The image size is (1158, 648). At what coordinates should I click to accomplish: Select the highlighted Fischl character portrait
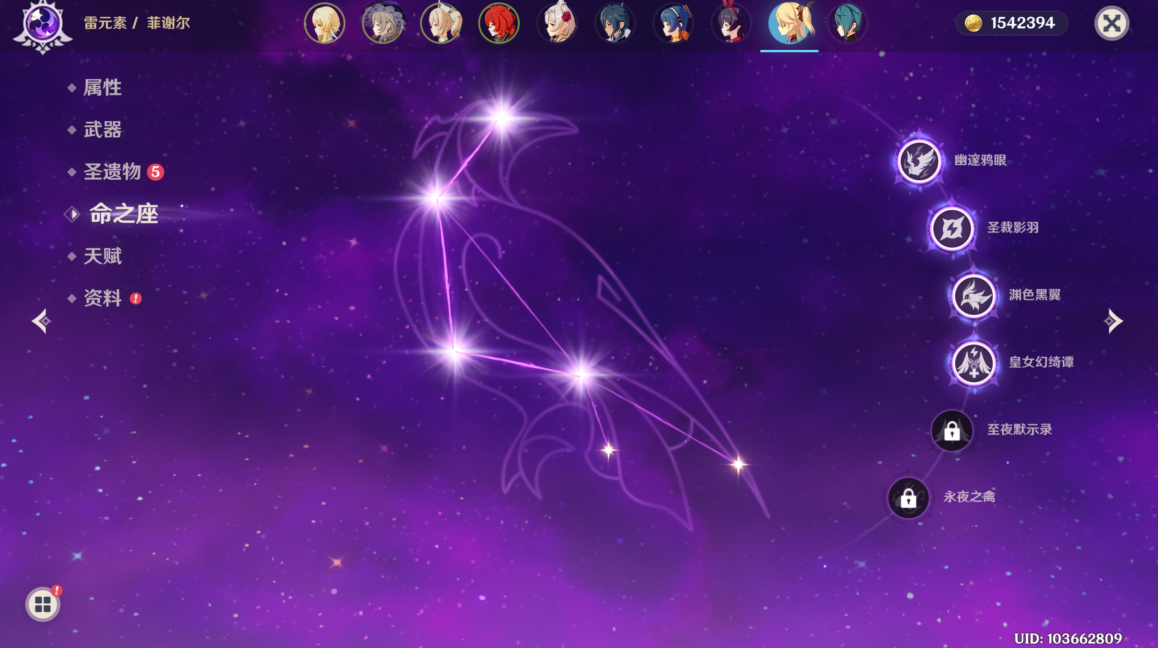[x=789, y=23]
